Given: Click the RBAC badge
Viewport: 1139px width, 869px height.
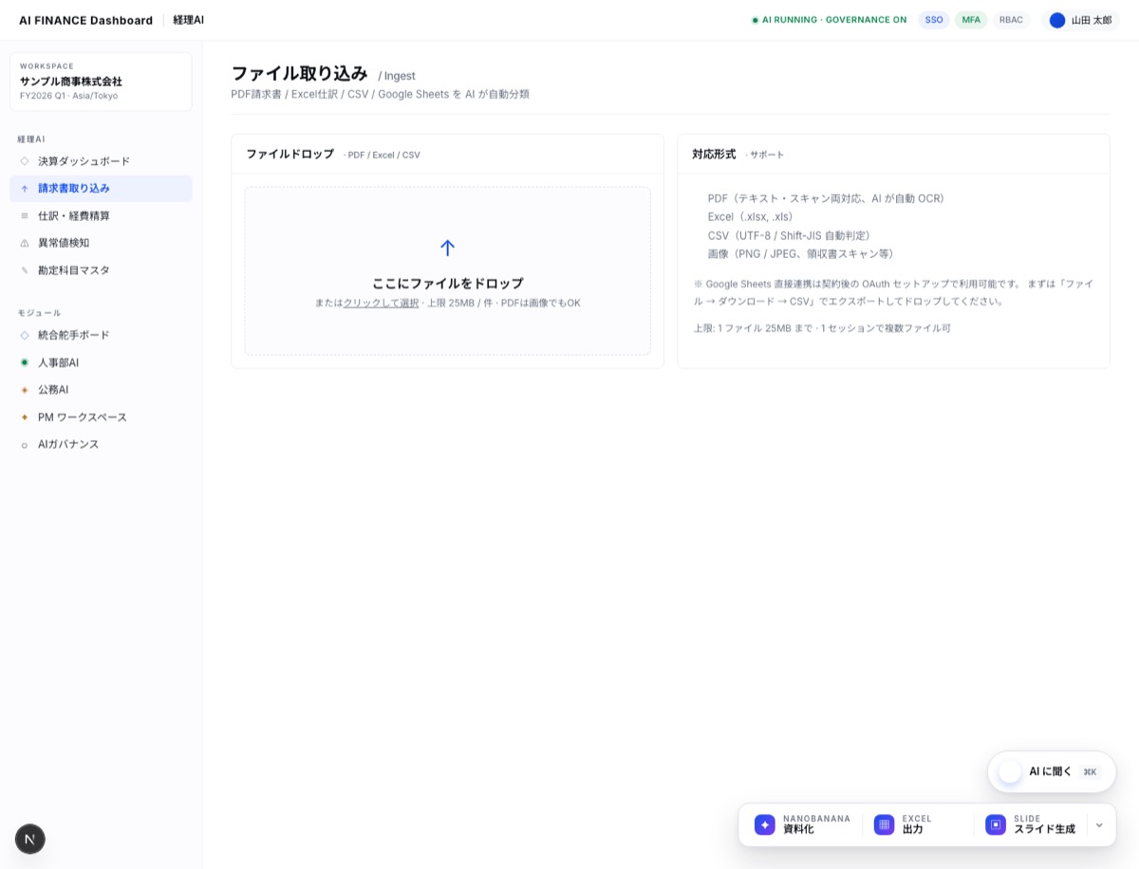Looking at the screenshot, I should point(1011,20).
